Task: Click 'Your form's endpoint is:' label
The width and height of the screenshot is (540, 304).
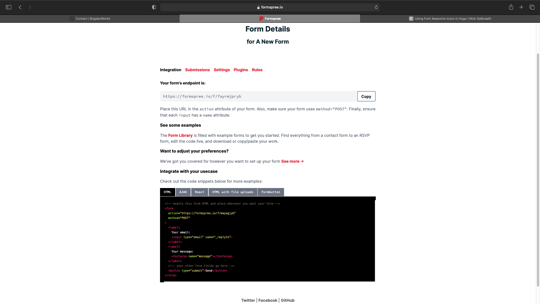Action: coord(183,83)
